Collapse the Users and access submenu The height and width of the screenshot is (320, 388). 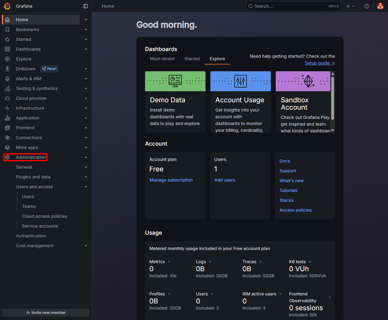click(x=86, y=187)
